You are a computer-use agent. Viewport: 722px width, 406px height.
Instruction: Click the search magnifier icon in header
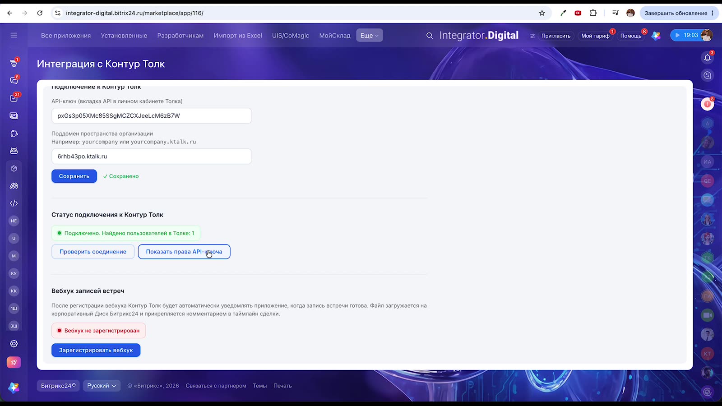click(x=430, y=36)
